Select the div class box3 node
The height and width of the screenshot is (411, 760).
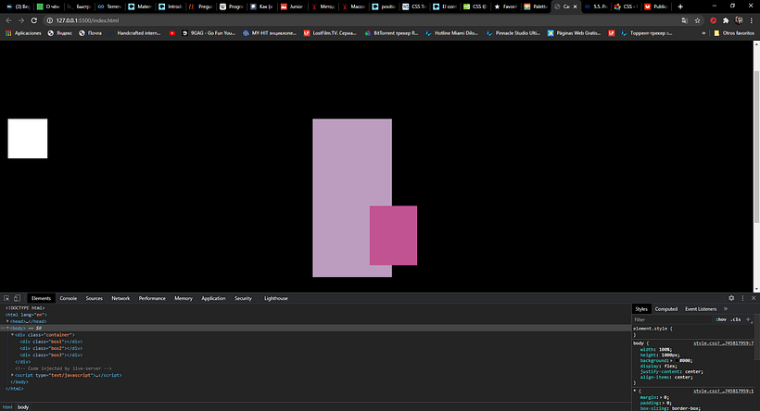51,355
